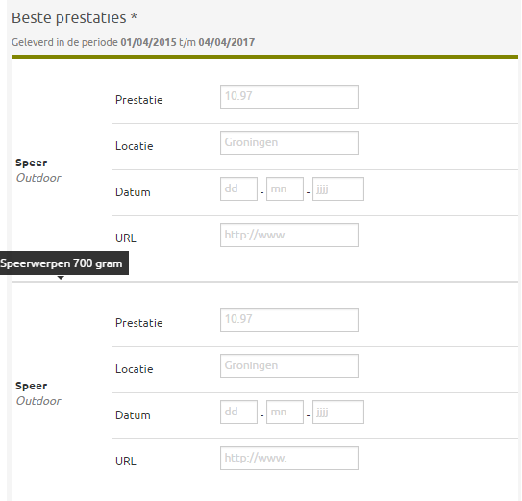522x501 pixels.
Task: Click the Prestatie label in the upper section
Action: tap(138, 100)
